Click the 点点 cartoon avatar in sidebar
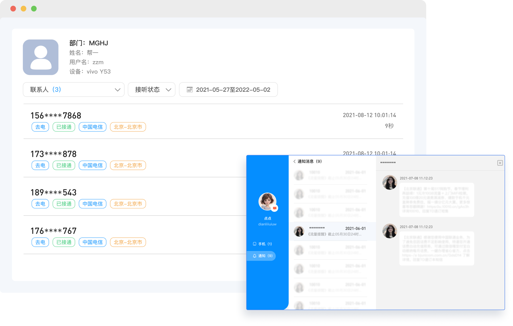The image size is (513, 326). 267,201
